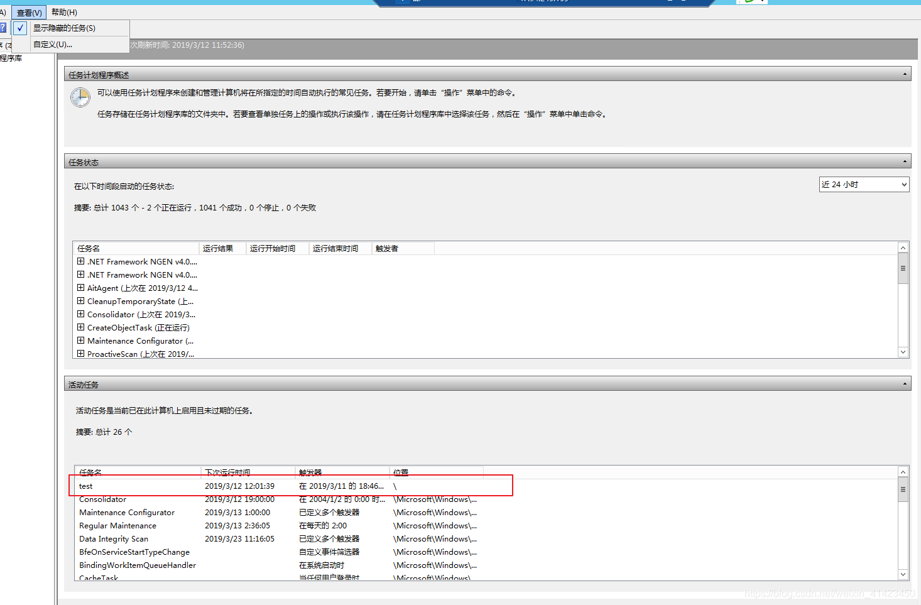Expand first .NET Framework NGEN v4.0 row
Image resolution: width=921 pixels, height=605 pixels.
click(x=80, y=261)
